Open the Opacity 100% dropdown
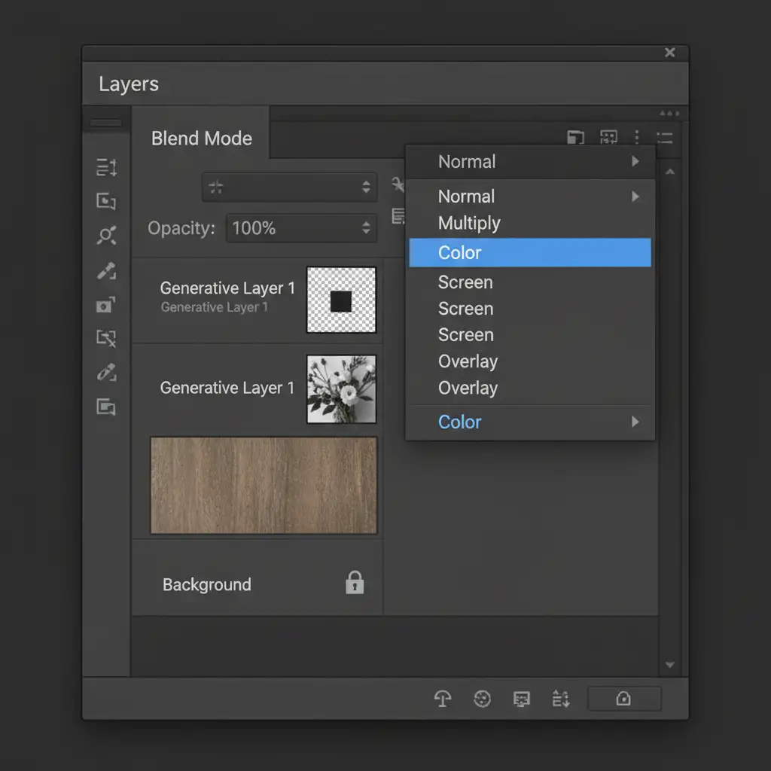The height and width of the screenshot is (771, 771). 301,228
